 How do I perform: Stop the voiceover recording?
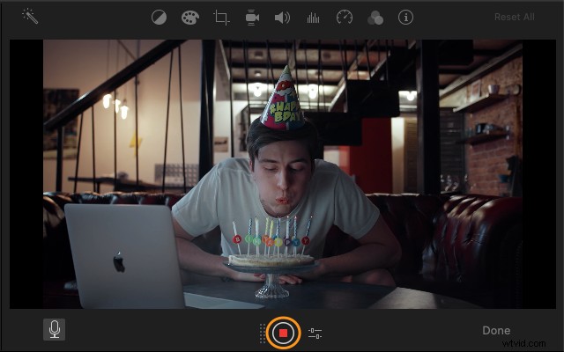click(283, 333)
